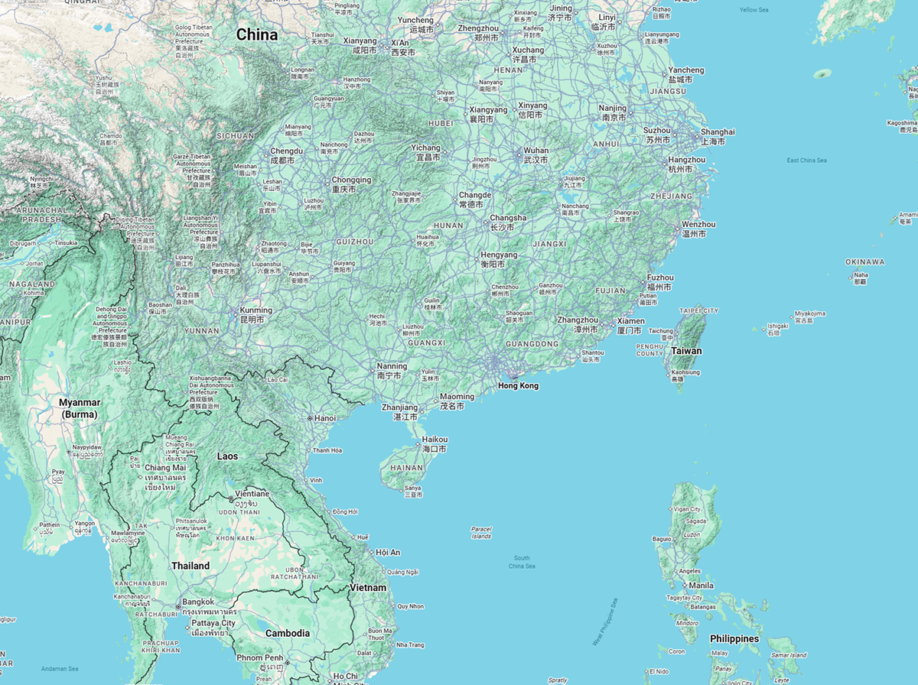Image resolution: width=918 pixels, height=685 pixels.
Task: Click the Cambodia country label
Action: pos(288,633)
